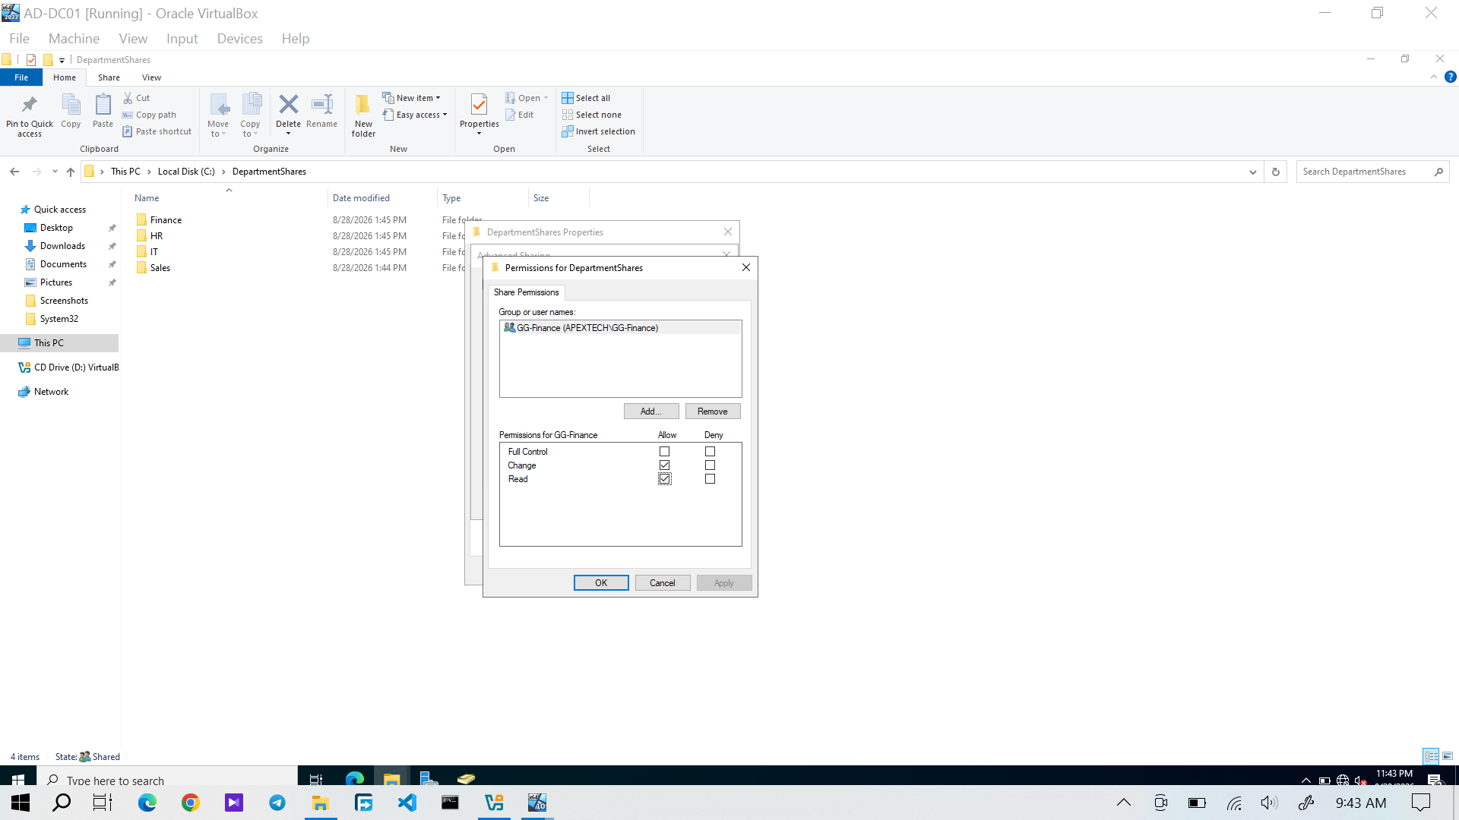Toggle Deny Read checkbox
This screenshot has height=820, width=1459.
(710, 479)
